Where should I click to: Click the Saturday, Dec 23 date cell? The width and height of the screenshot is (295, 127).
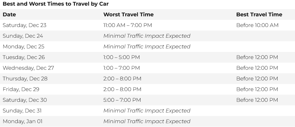click(x=25, y=25)
